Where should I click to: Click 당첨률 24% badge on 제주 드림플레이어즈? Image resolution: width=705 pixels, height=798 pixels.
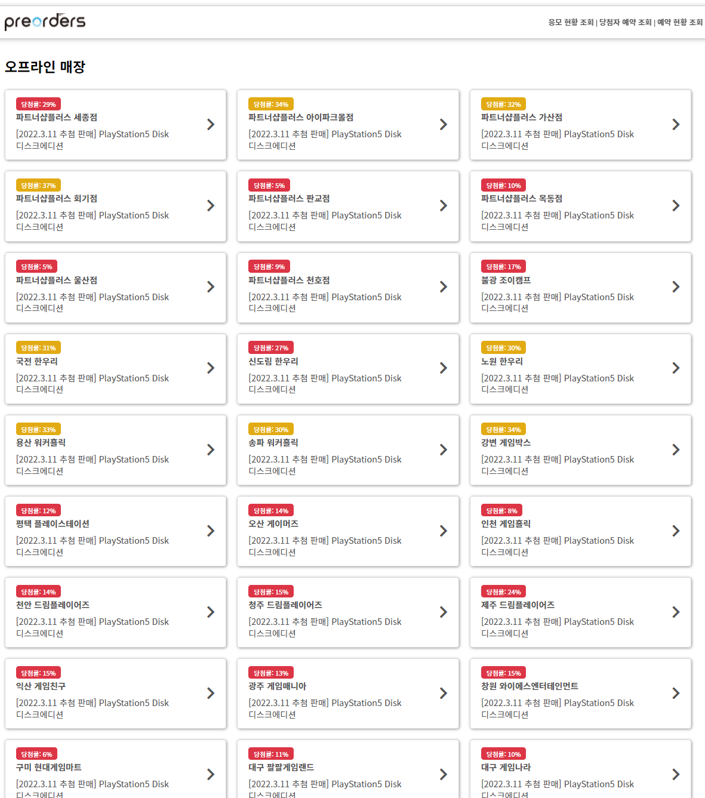click(x=504, y=592)
